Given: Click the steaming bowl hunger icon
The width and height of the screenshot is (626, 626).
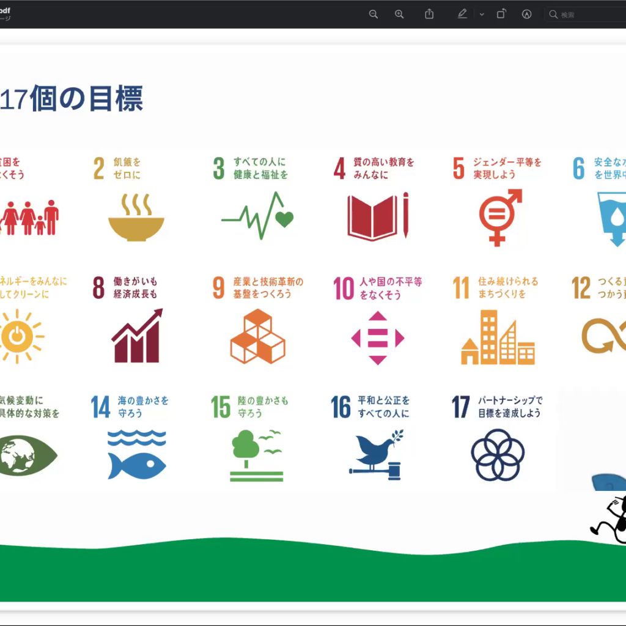Looking at the screenshot, I should coord(136,217).
